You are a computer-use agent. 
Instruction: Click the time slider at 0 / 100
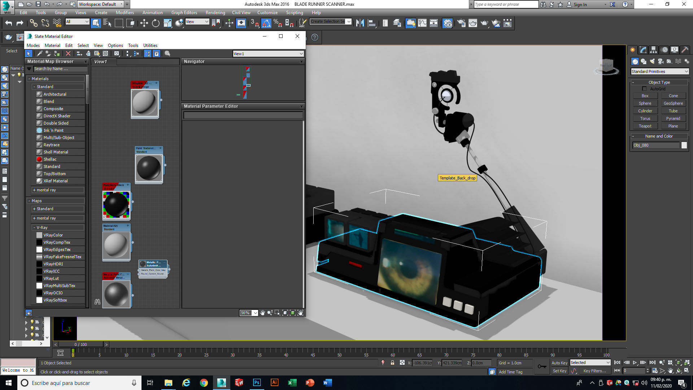(81, 344)
